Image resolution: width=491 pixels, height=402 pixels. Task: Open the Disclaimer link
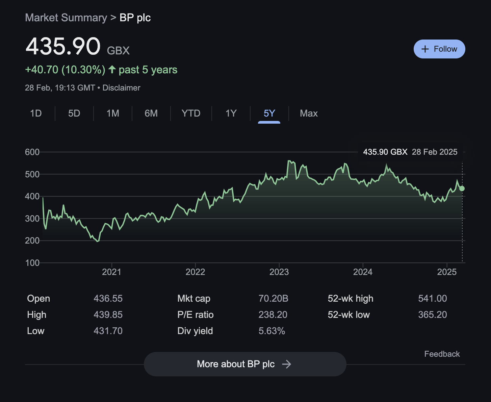click(121, 88)
